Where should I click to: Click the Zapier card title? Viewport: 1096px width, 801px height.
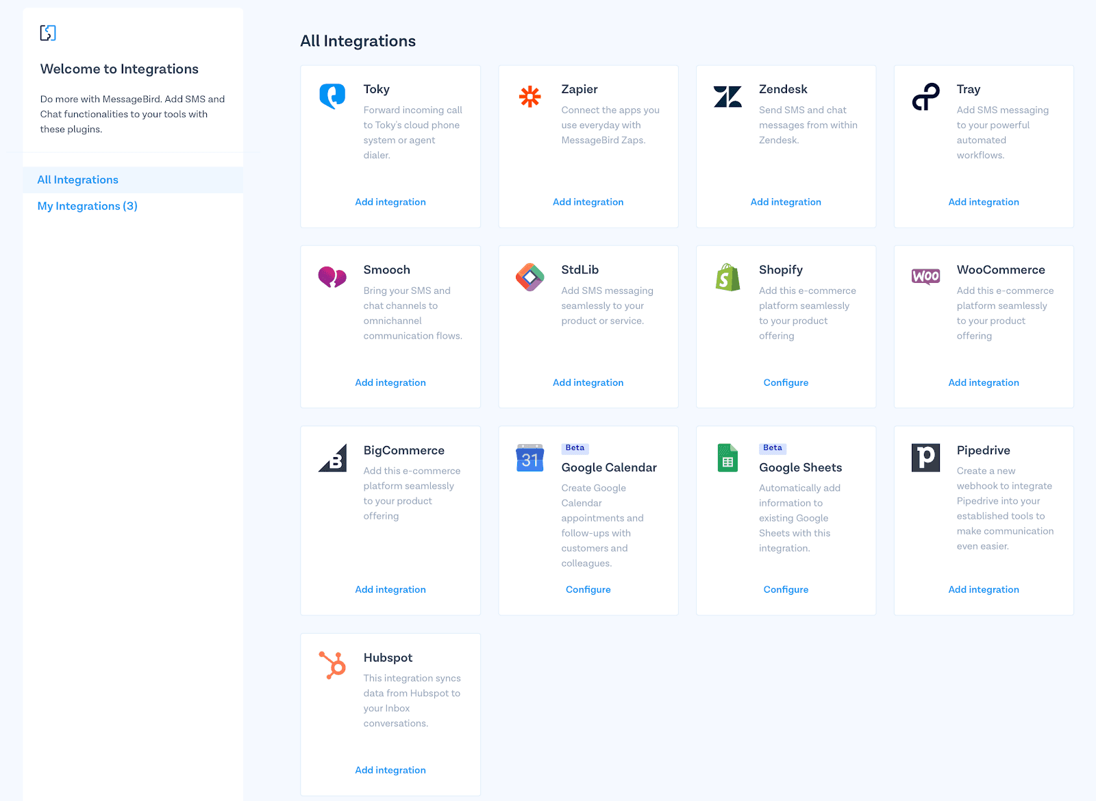pyautogui.click(x=580, y=89)
